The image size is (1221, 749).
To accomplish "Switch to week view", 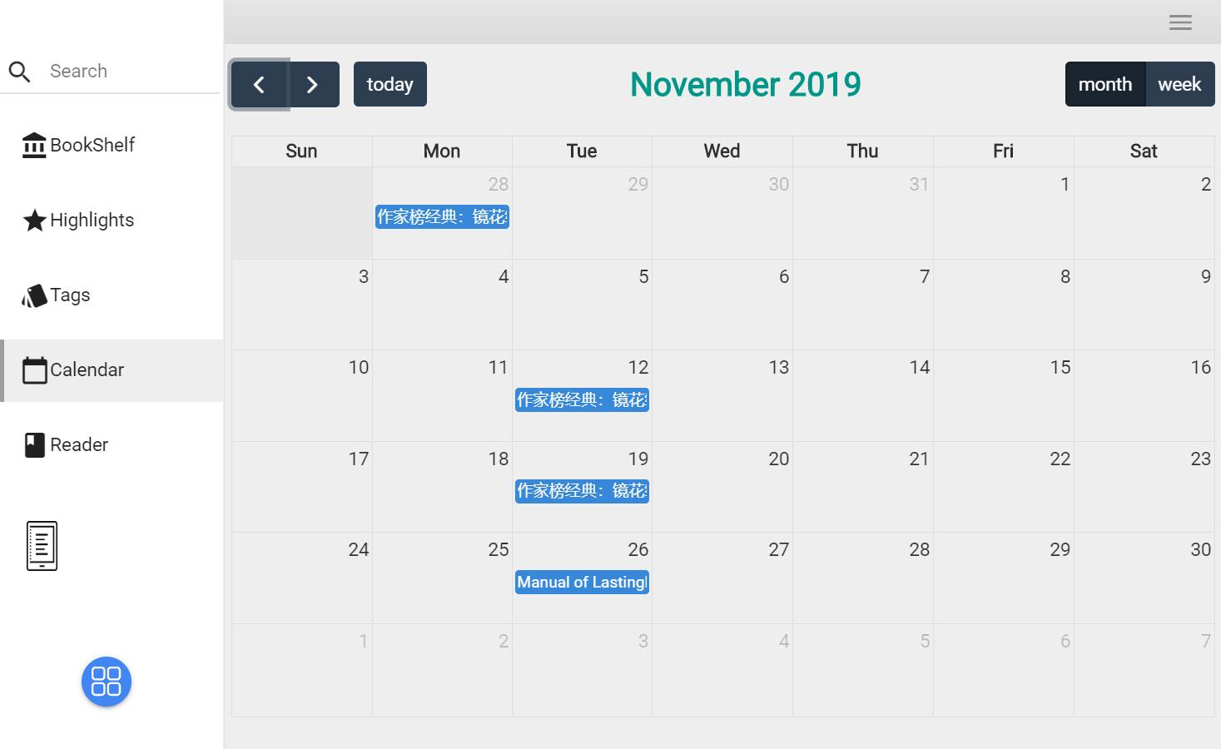I will tap(1180, 84).
